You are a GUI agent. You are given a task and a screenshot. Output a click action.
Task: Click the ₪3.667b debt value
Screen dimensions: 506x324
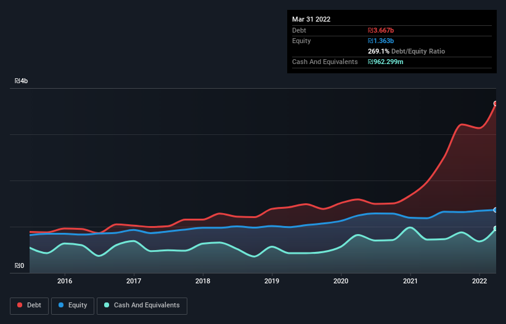[381, 30]
